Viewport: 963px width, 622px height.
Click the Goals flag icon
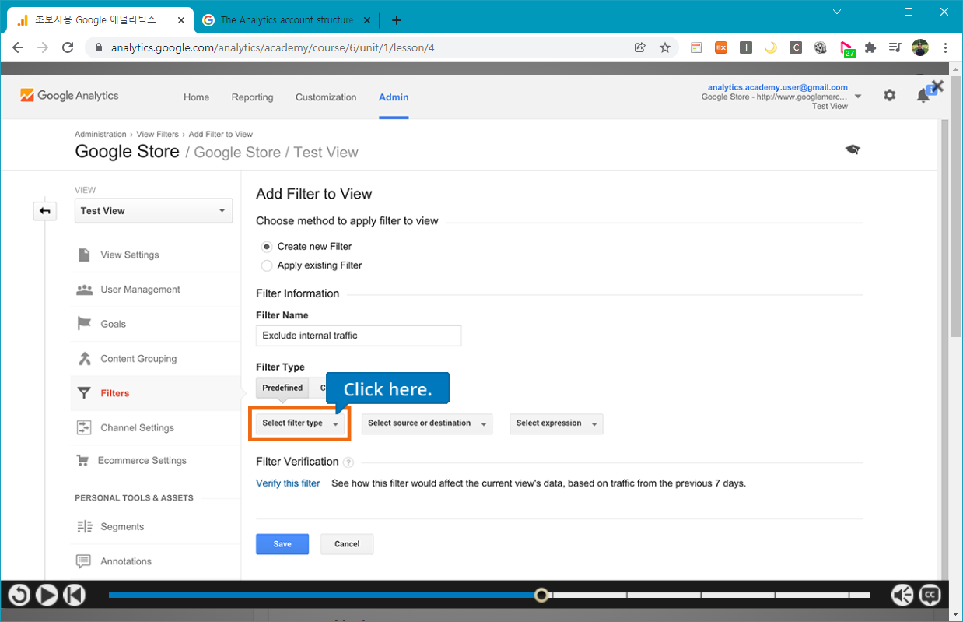(x=84, y=324)
